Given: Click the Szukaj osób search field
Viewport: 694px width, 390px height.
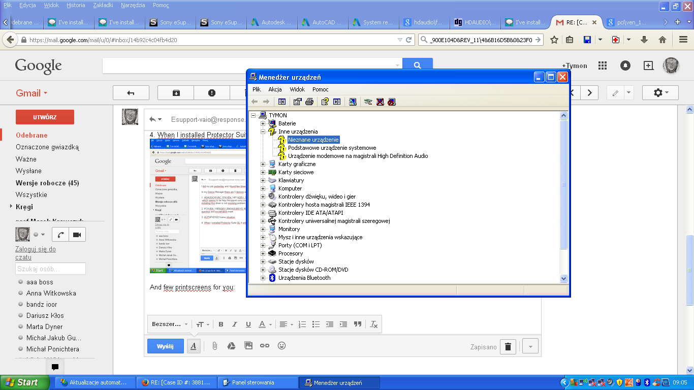Looking at the screenshot, I should click(x=50, y=269).
